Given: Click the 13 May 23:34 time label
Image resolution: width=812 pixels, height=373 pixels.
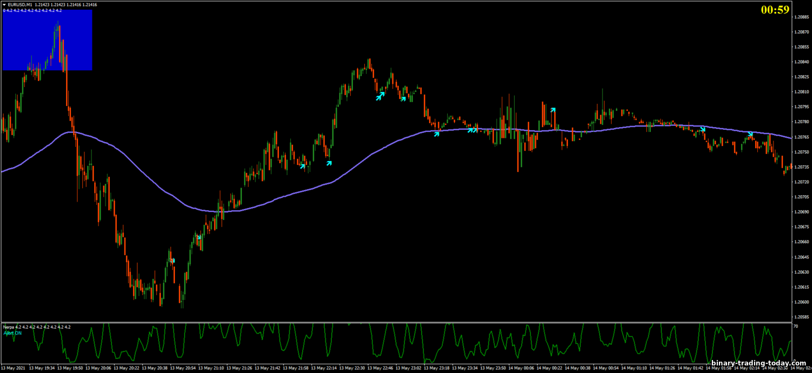Looking at the screenshot, I should click(x=464, y=368).
